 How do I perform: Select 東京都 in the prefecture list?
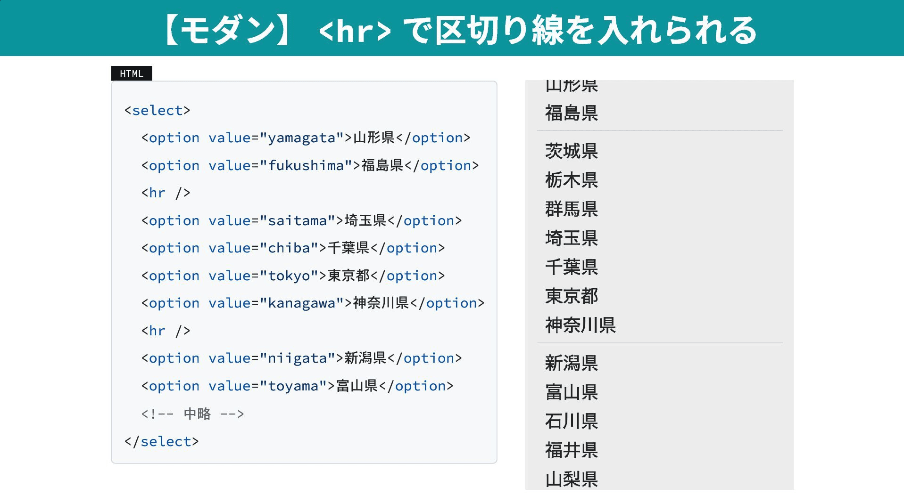pos(571,296)
